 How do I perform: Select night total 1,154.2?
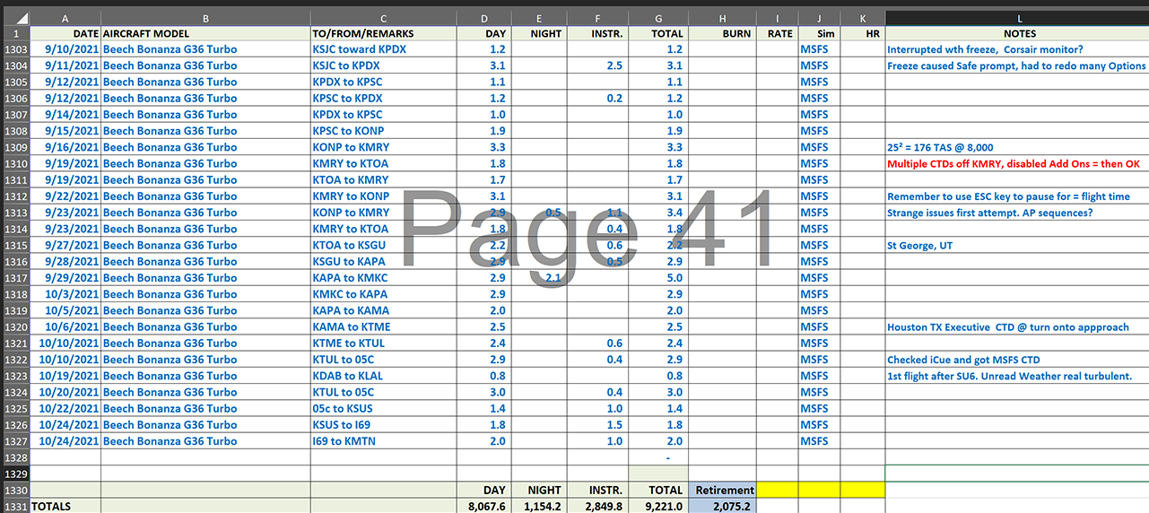(x=539, y=506)
